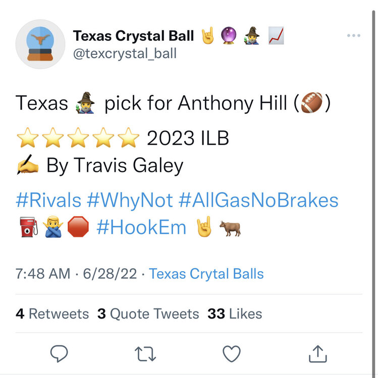Visit the @texcrystal_ball handle
The image size is (378, 378).
[x=125, y=53]
